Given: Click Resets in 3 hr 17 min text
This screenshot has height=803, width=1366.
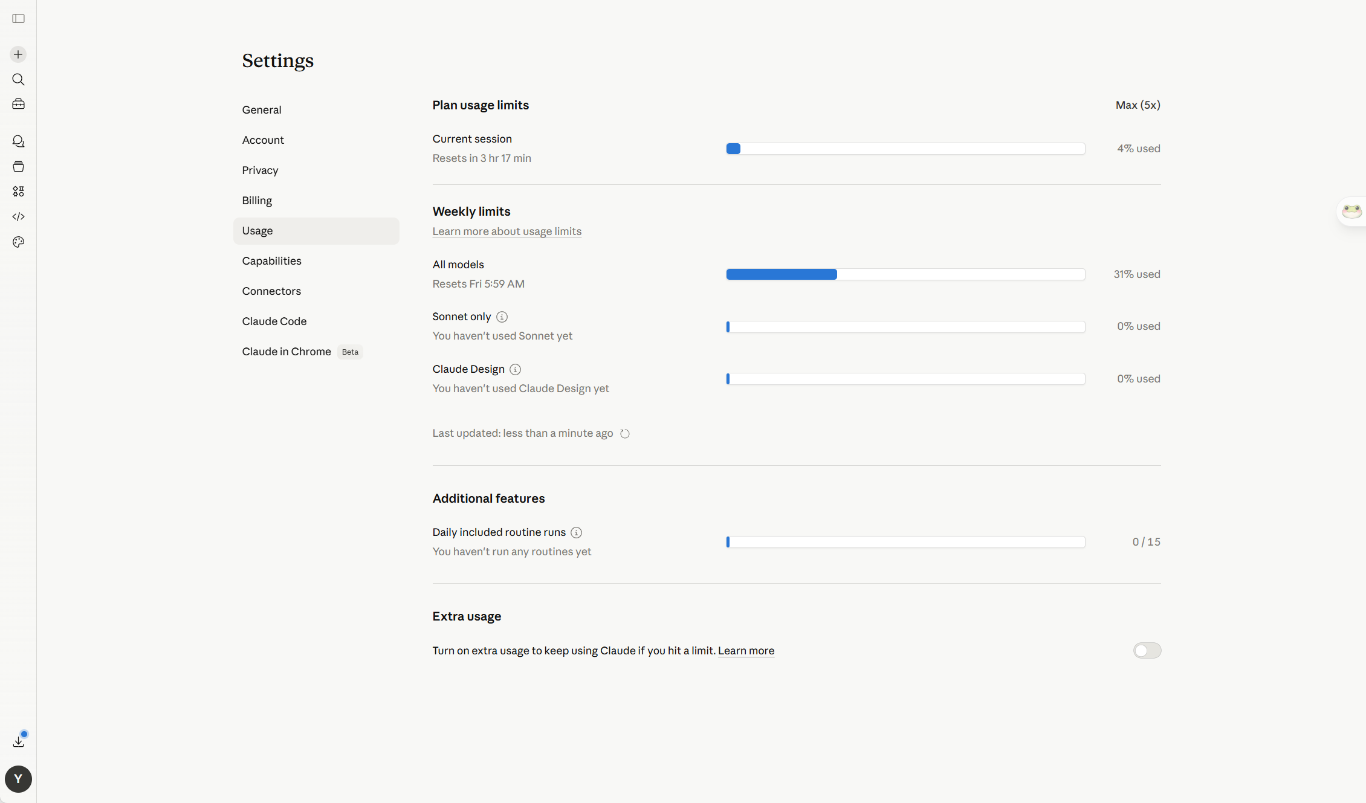Looking at the screenshot, I should [482, 158].
